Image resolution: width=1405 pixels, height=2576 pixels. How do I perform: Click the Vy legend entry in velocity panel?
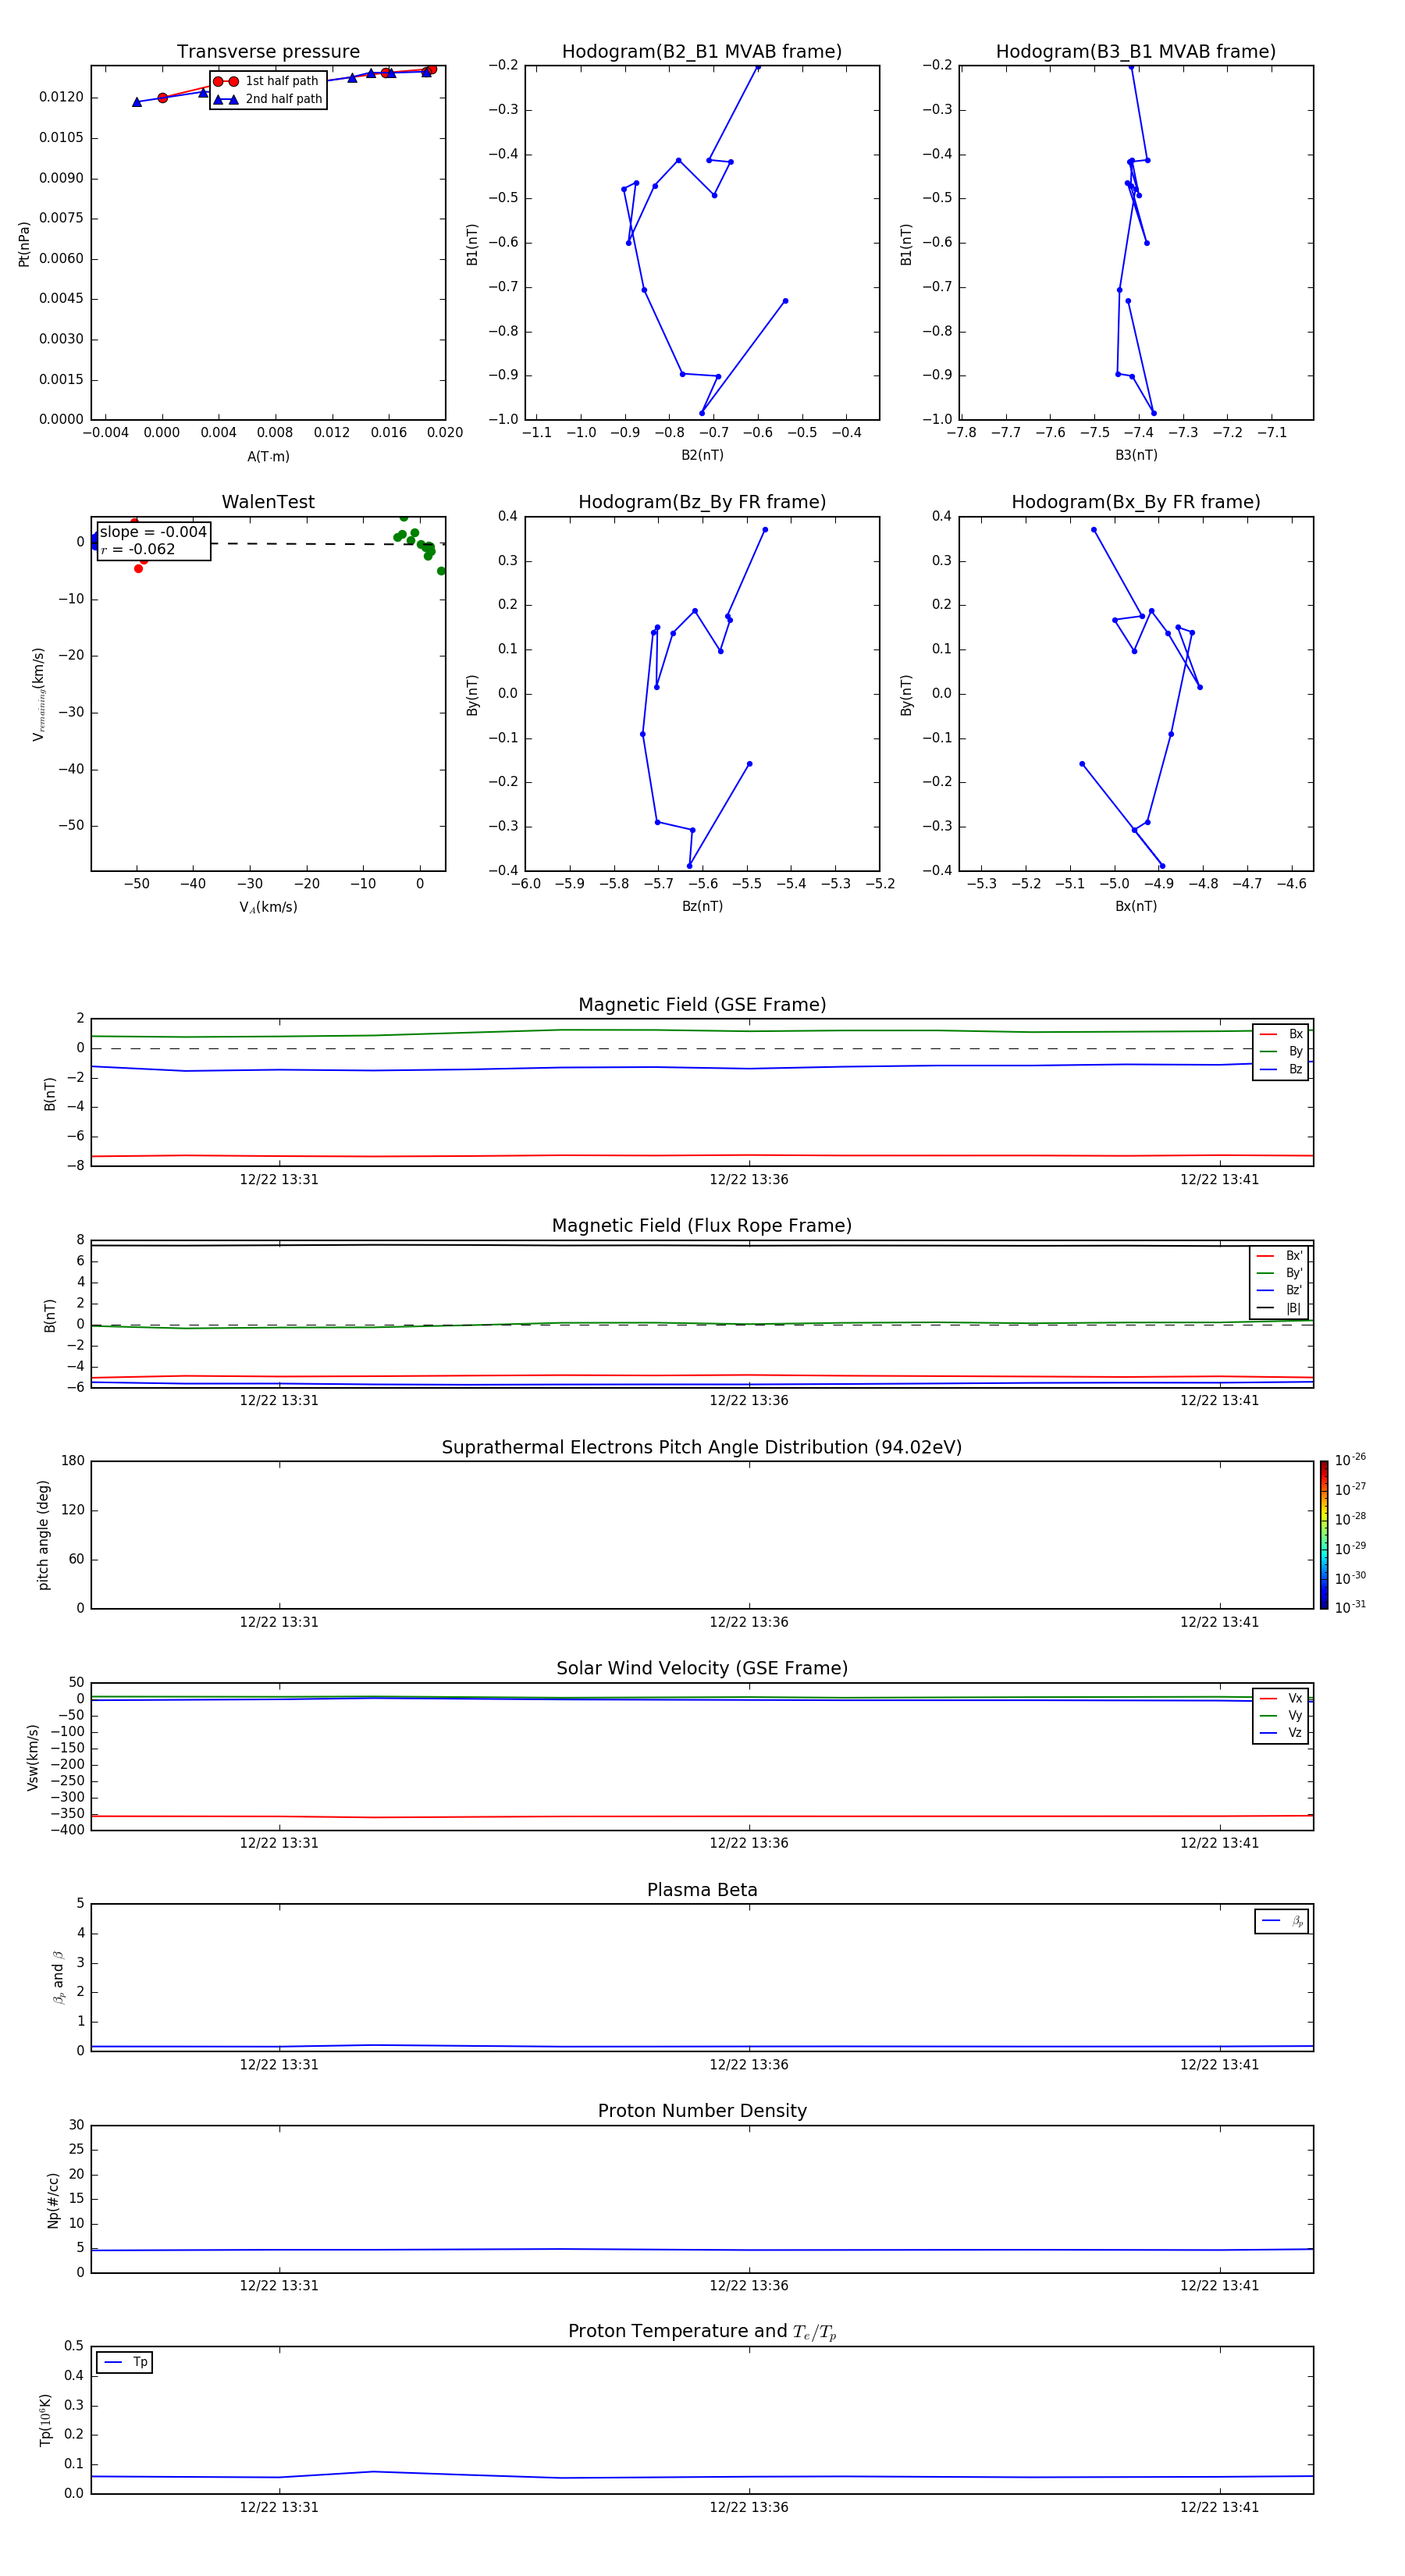click(x=1281, y=1715)
